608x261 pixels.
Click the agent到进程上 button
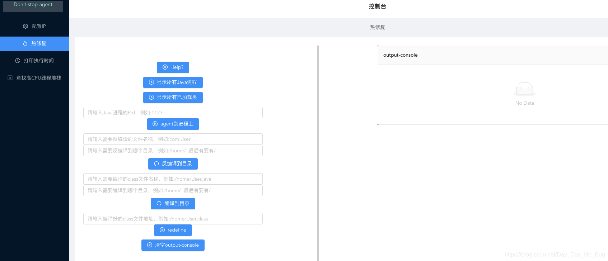173,124
